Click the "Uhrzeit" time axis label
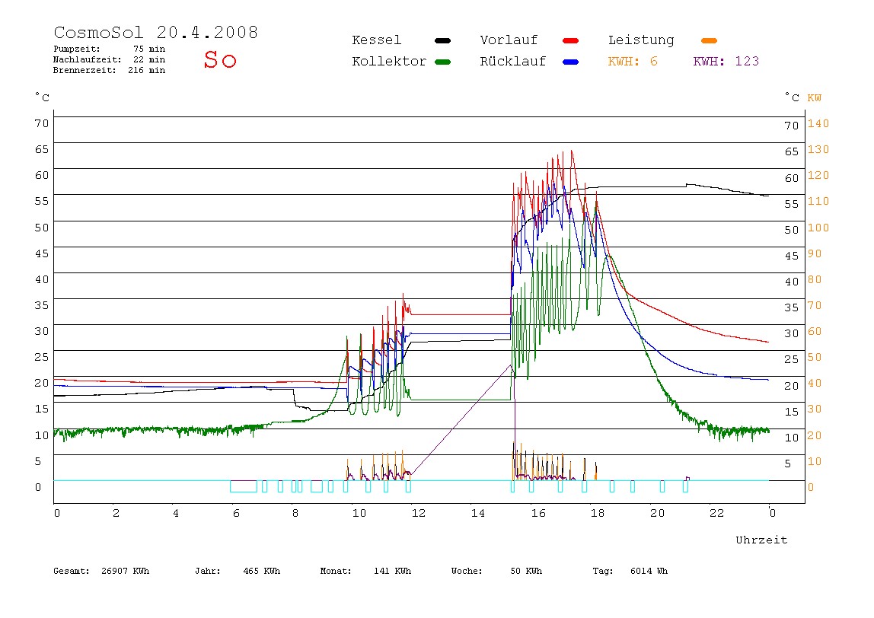This screenshot has height=618, width=874. (x=761, y=540)
